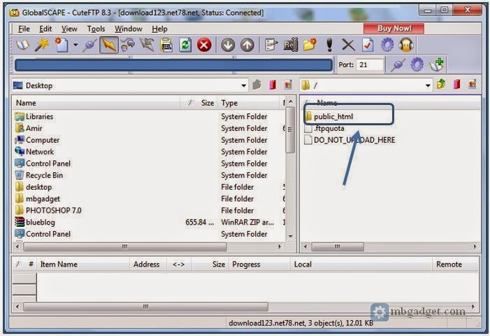Click the Download down-arrow icon
This screenshot has width=490, height=336.
point(228,45)
